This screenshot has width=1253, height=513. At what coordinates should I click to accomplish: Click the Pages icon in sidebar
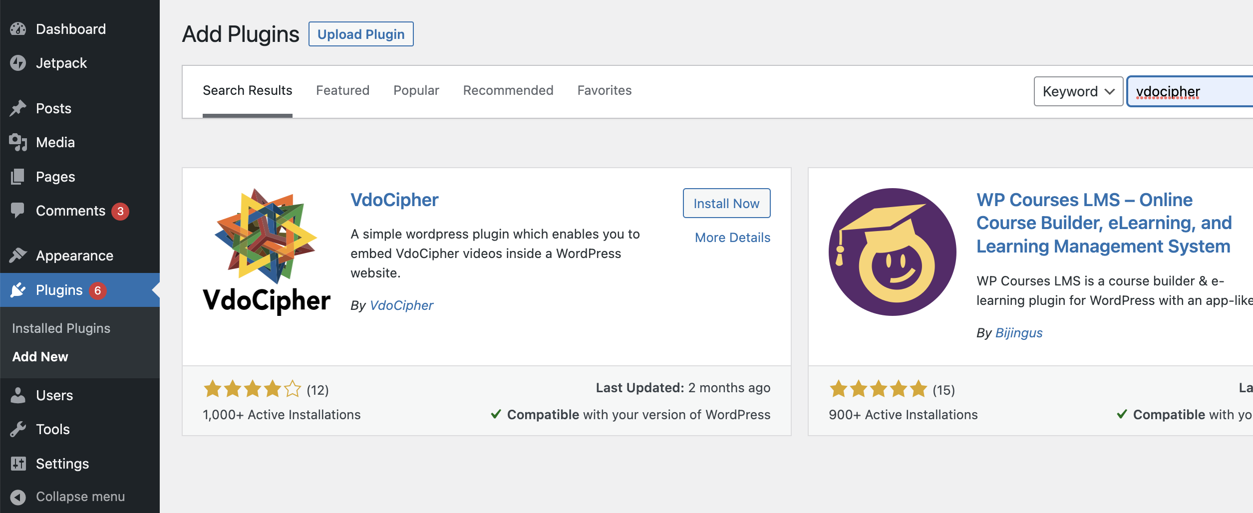(18, 177)
